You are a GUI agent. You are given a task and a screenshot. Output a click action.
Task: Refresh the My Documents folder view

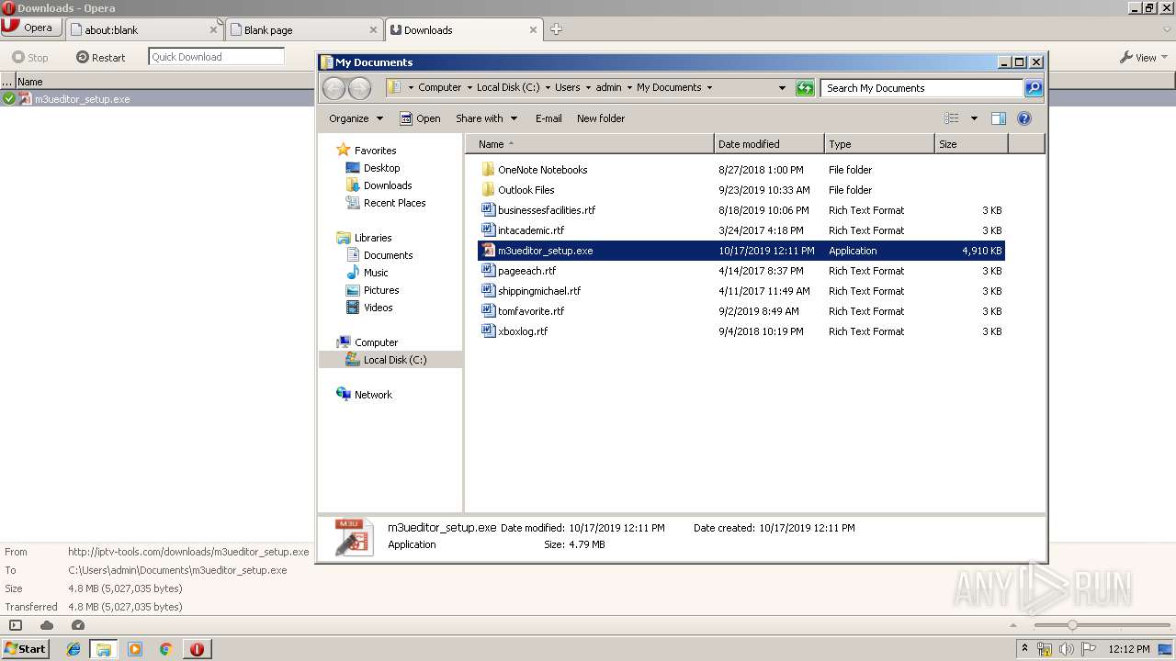[805, 88]
